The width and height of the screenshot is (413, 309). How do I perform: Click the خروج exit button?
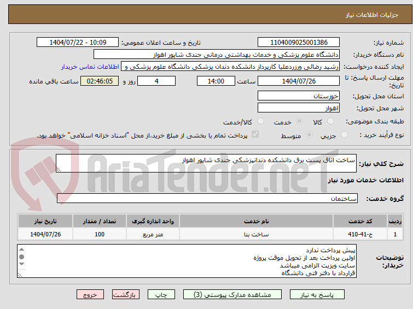[x=90, y=295]
